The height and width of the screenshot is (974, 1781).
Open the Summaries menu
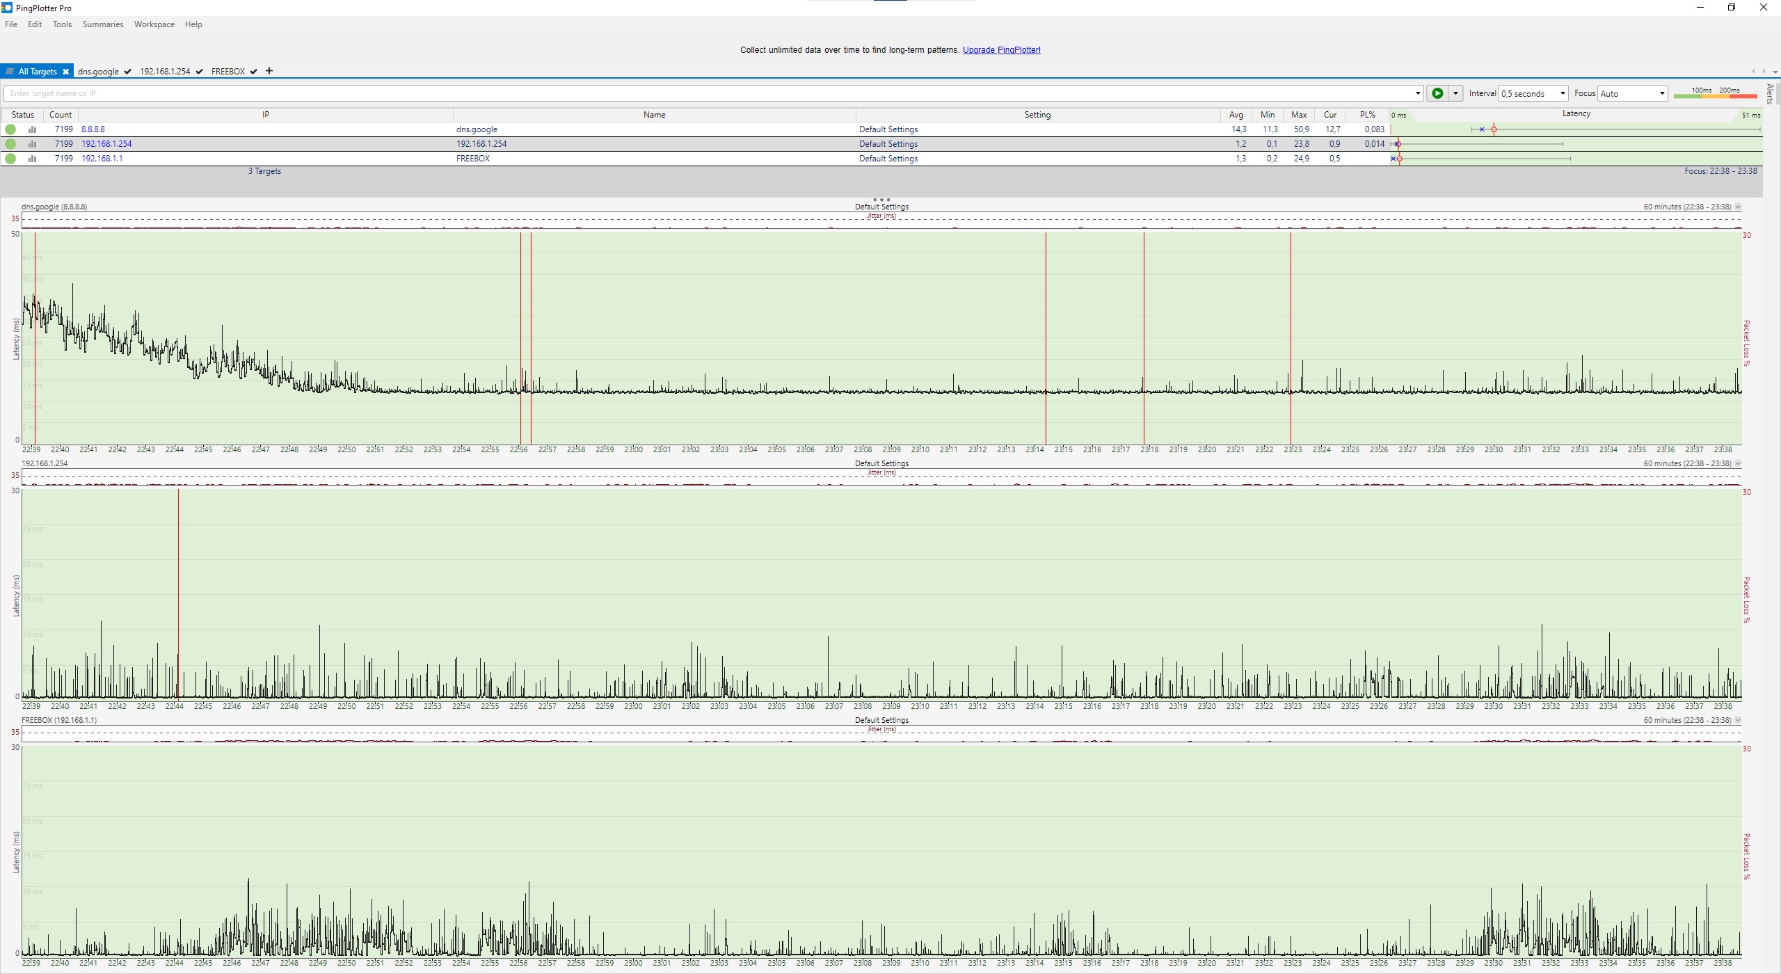coord(102,24)
